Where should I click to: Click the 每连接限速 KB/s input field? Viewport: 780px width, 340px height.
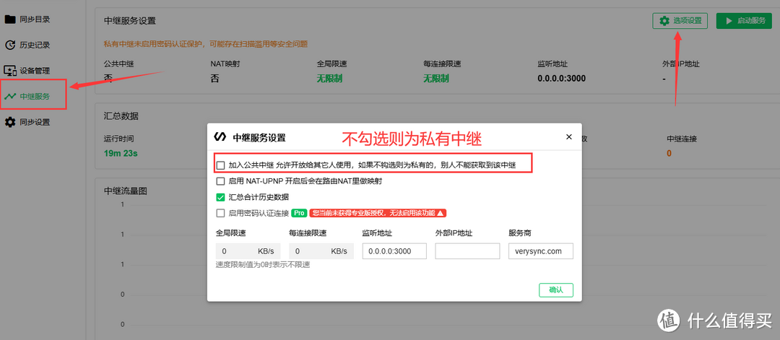point(321,251)
